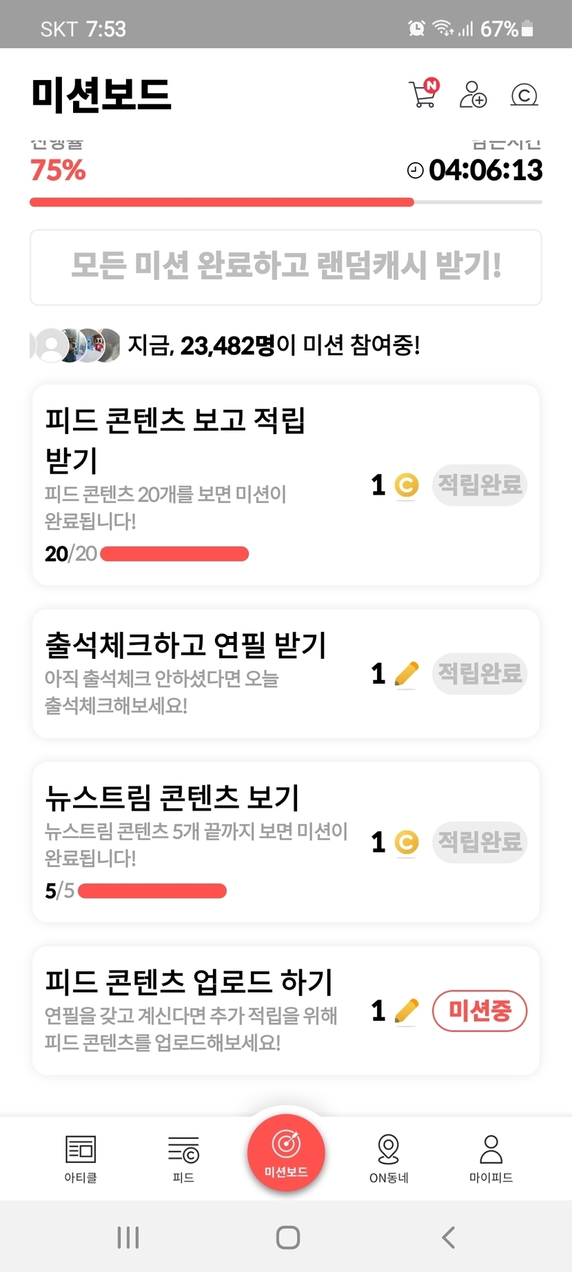Switch to the 피드 tab

[x=183, y=1159]
